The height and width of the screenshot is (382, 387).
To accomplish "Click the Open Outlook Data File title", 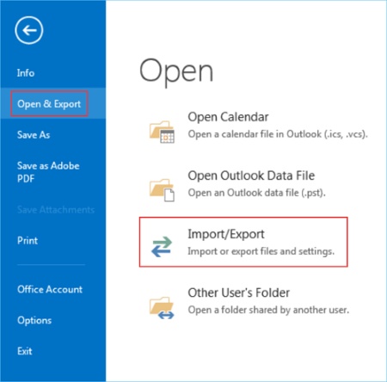I will [x=251, y=176].
